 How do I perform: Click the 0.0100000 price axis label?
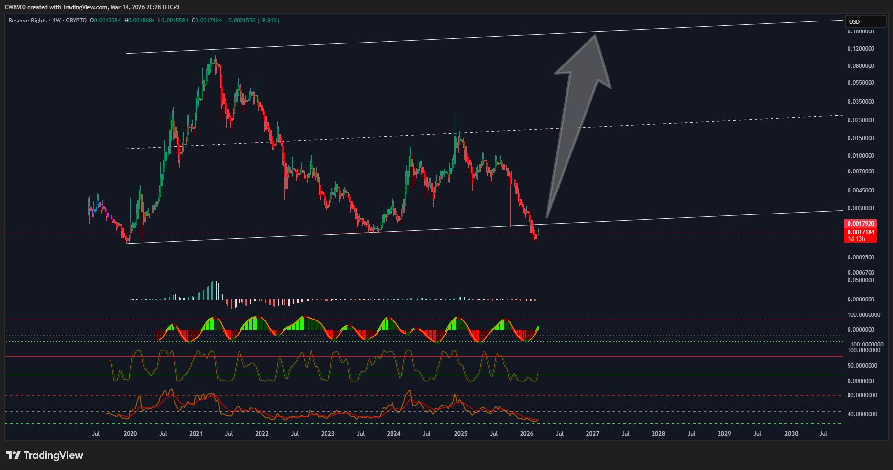pos(861,156)
